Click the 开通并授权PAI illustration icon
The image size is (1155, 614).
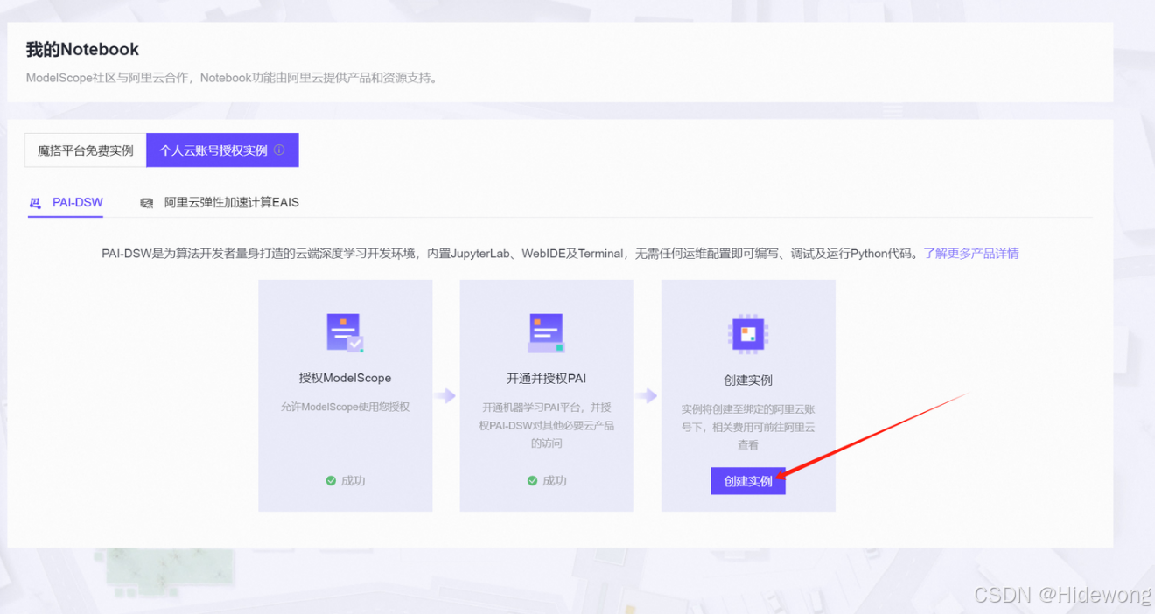click(x=546, y=333)
